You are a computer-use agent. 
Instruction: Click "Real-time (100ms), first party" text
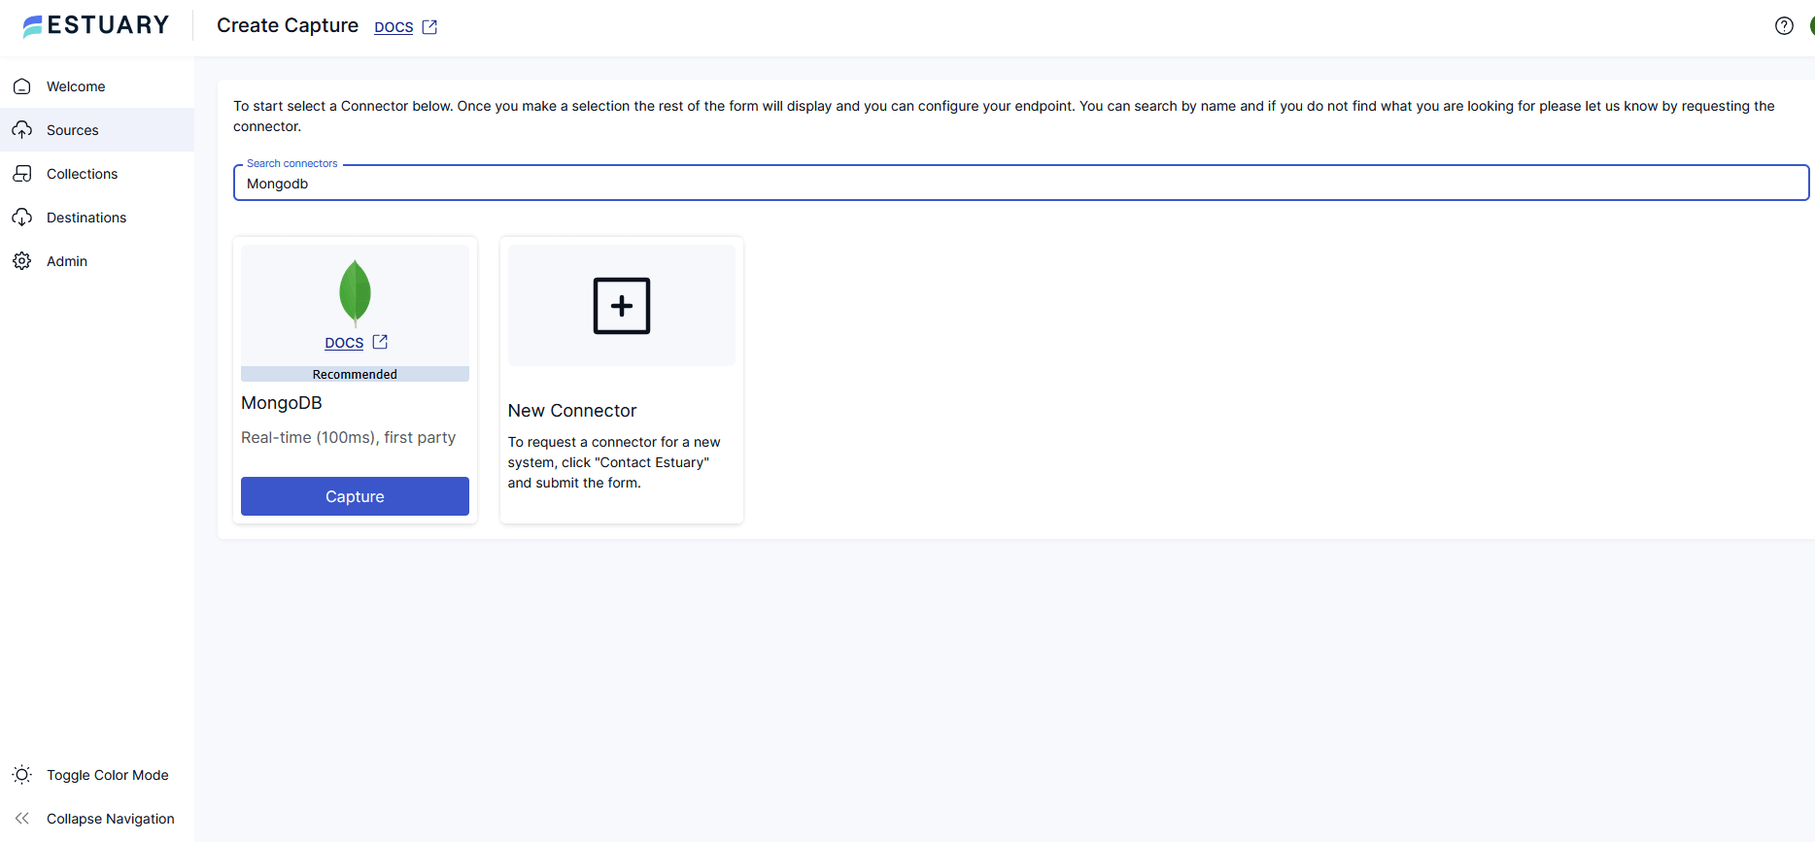pos(348,438)
